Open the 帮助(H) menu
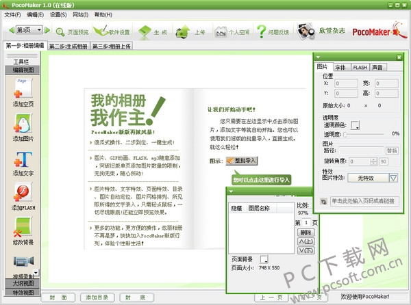 click(103, 14)
